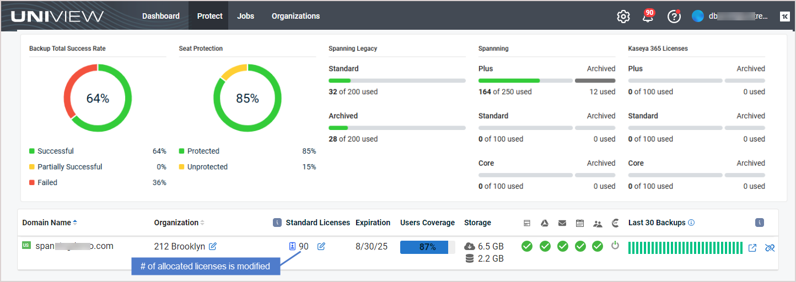Click first green check status in row
796x282 pixels.
point(527,246)
